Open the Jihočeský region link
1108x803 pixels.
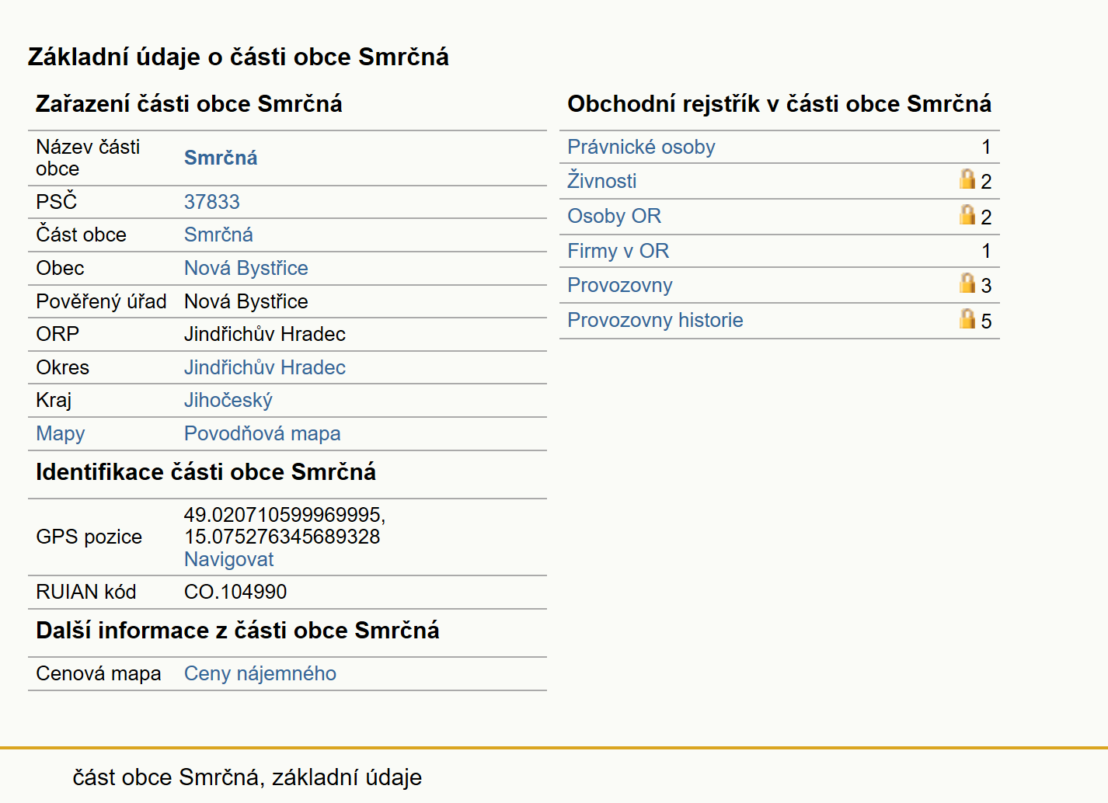click(228, 400)
